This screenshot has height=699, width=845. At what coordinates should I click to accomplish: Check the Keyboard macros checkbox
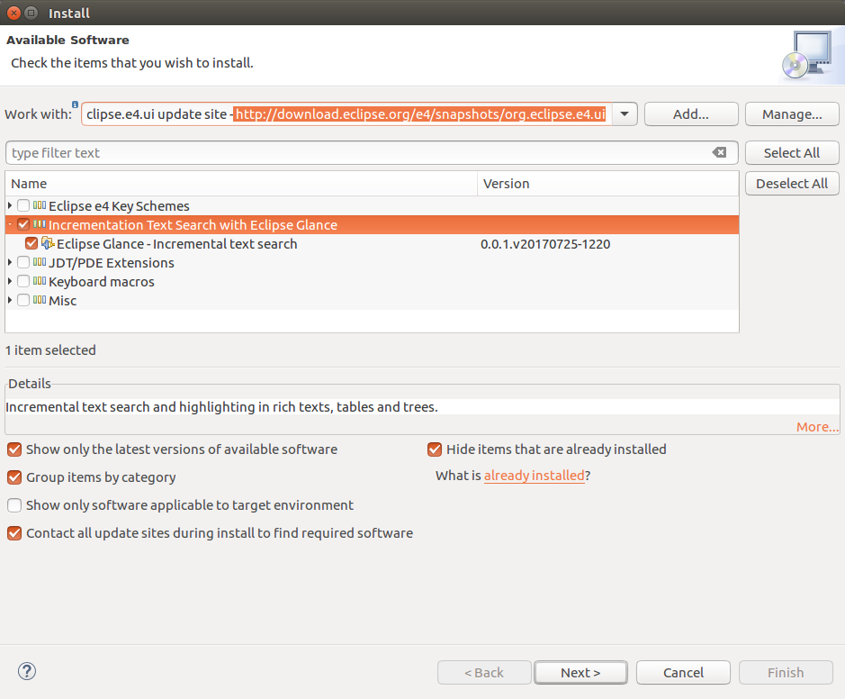(x=23, y=281)
